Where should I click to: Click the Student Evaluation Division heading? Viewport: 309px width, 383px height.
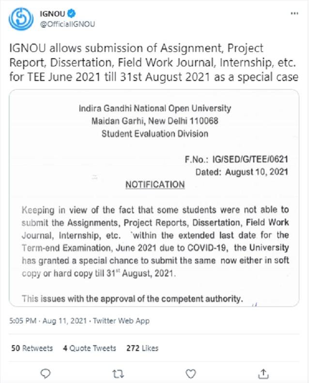[155, 133]
